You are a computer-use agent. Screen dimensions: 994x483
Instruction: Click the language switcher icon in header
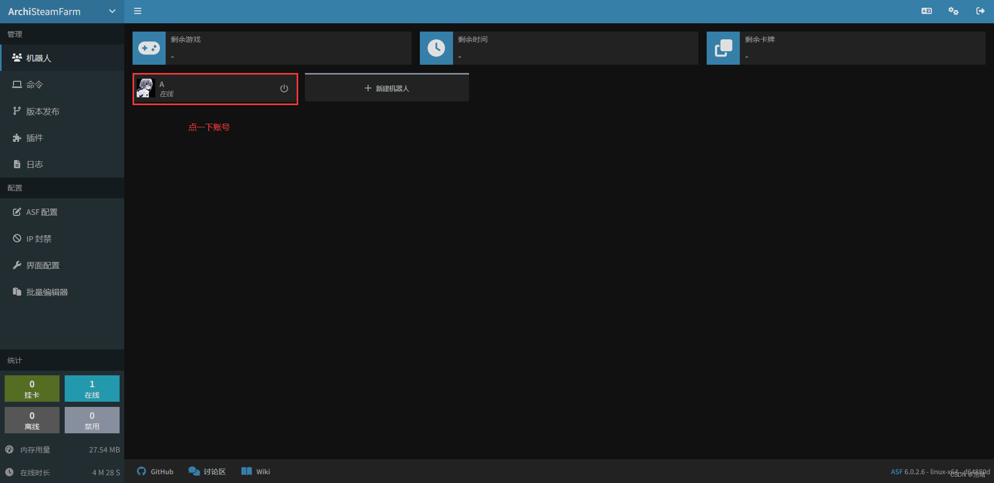click(x=927, y=11)
